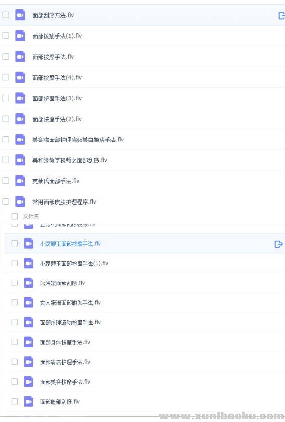Image resolution: width=285 pixels, height=422 pixels.
Task: Open file name 面部刮痧方法.flv
Action: click(x=53, y=15)
